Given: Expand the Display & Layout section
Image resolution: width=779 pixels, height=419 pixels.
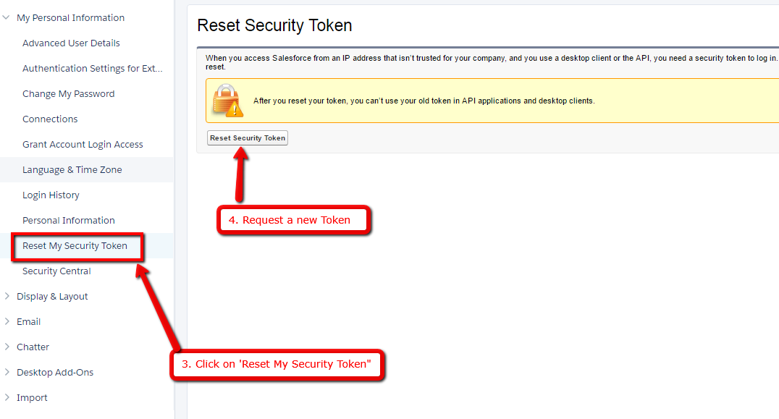Looking at the screenshot, I should point(7,296).
